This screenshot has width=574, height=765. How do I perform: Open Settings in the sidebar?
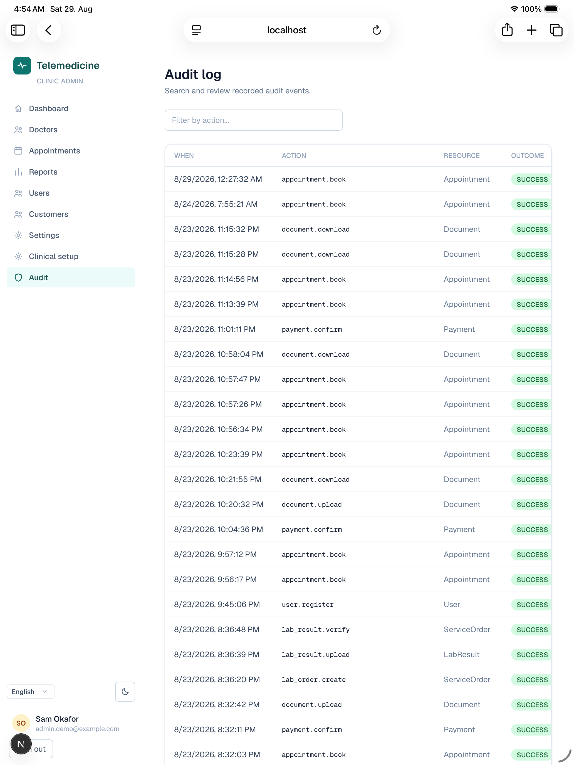pyautogui.click(x=71, y=235)
